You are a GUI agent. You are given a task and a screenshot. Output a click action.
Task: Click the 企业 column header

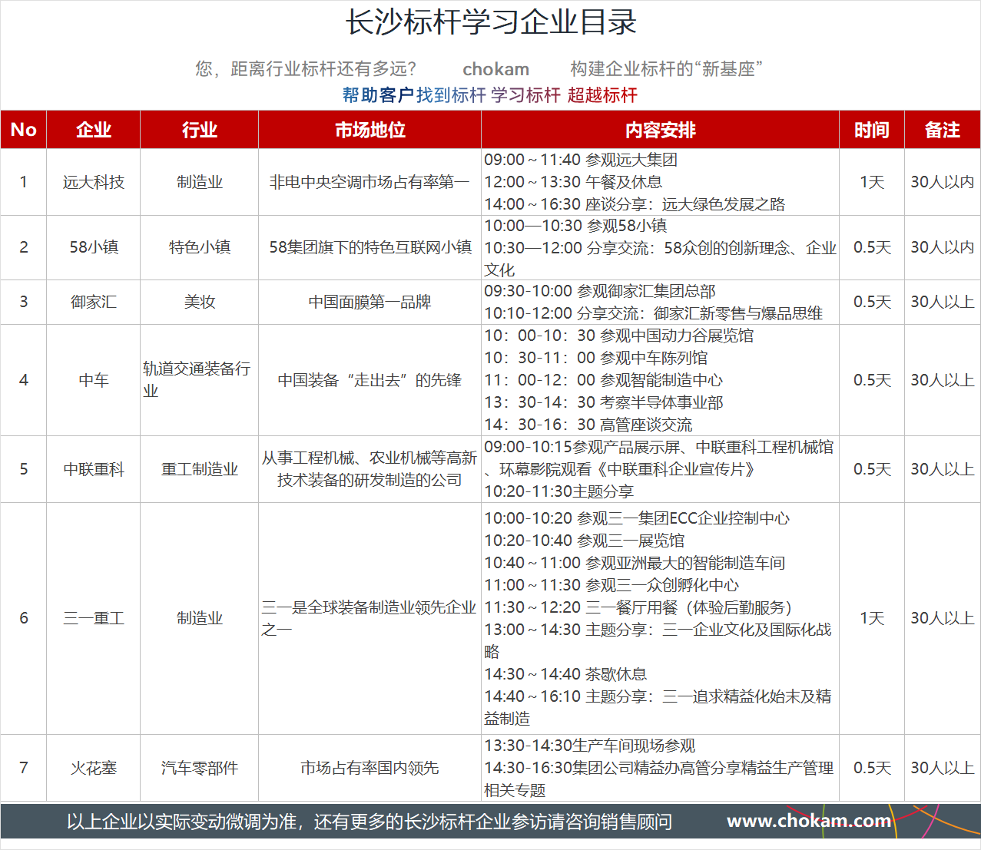point(94,130)
